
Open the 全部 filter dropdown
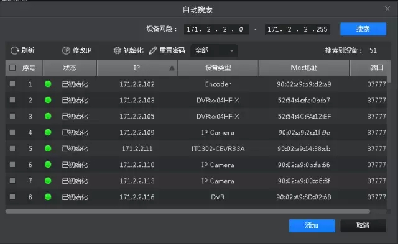(x=214, y=50)
